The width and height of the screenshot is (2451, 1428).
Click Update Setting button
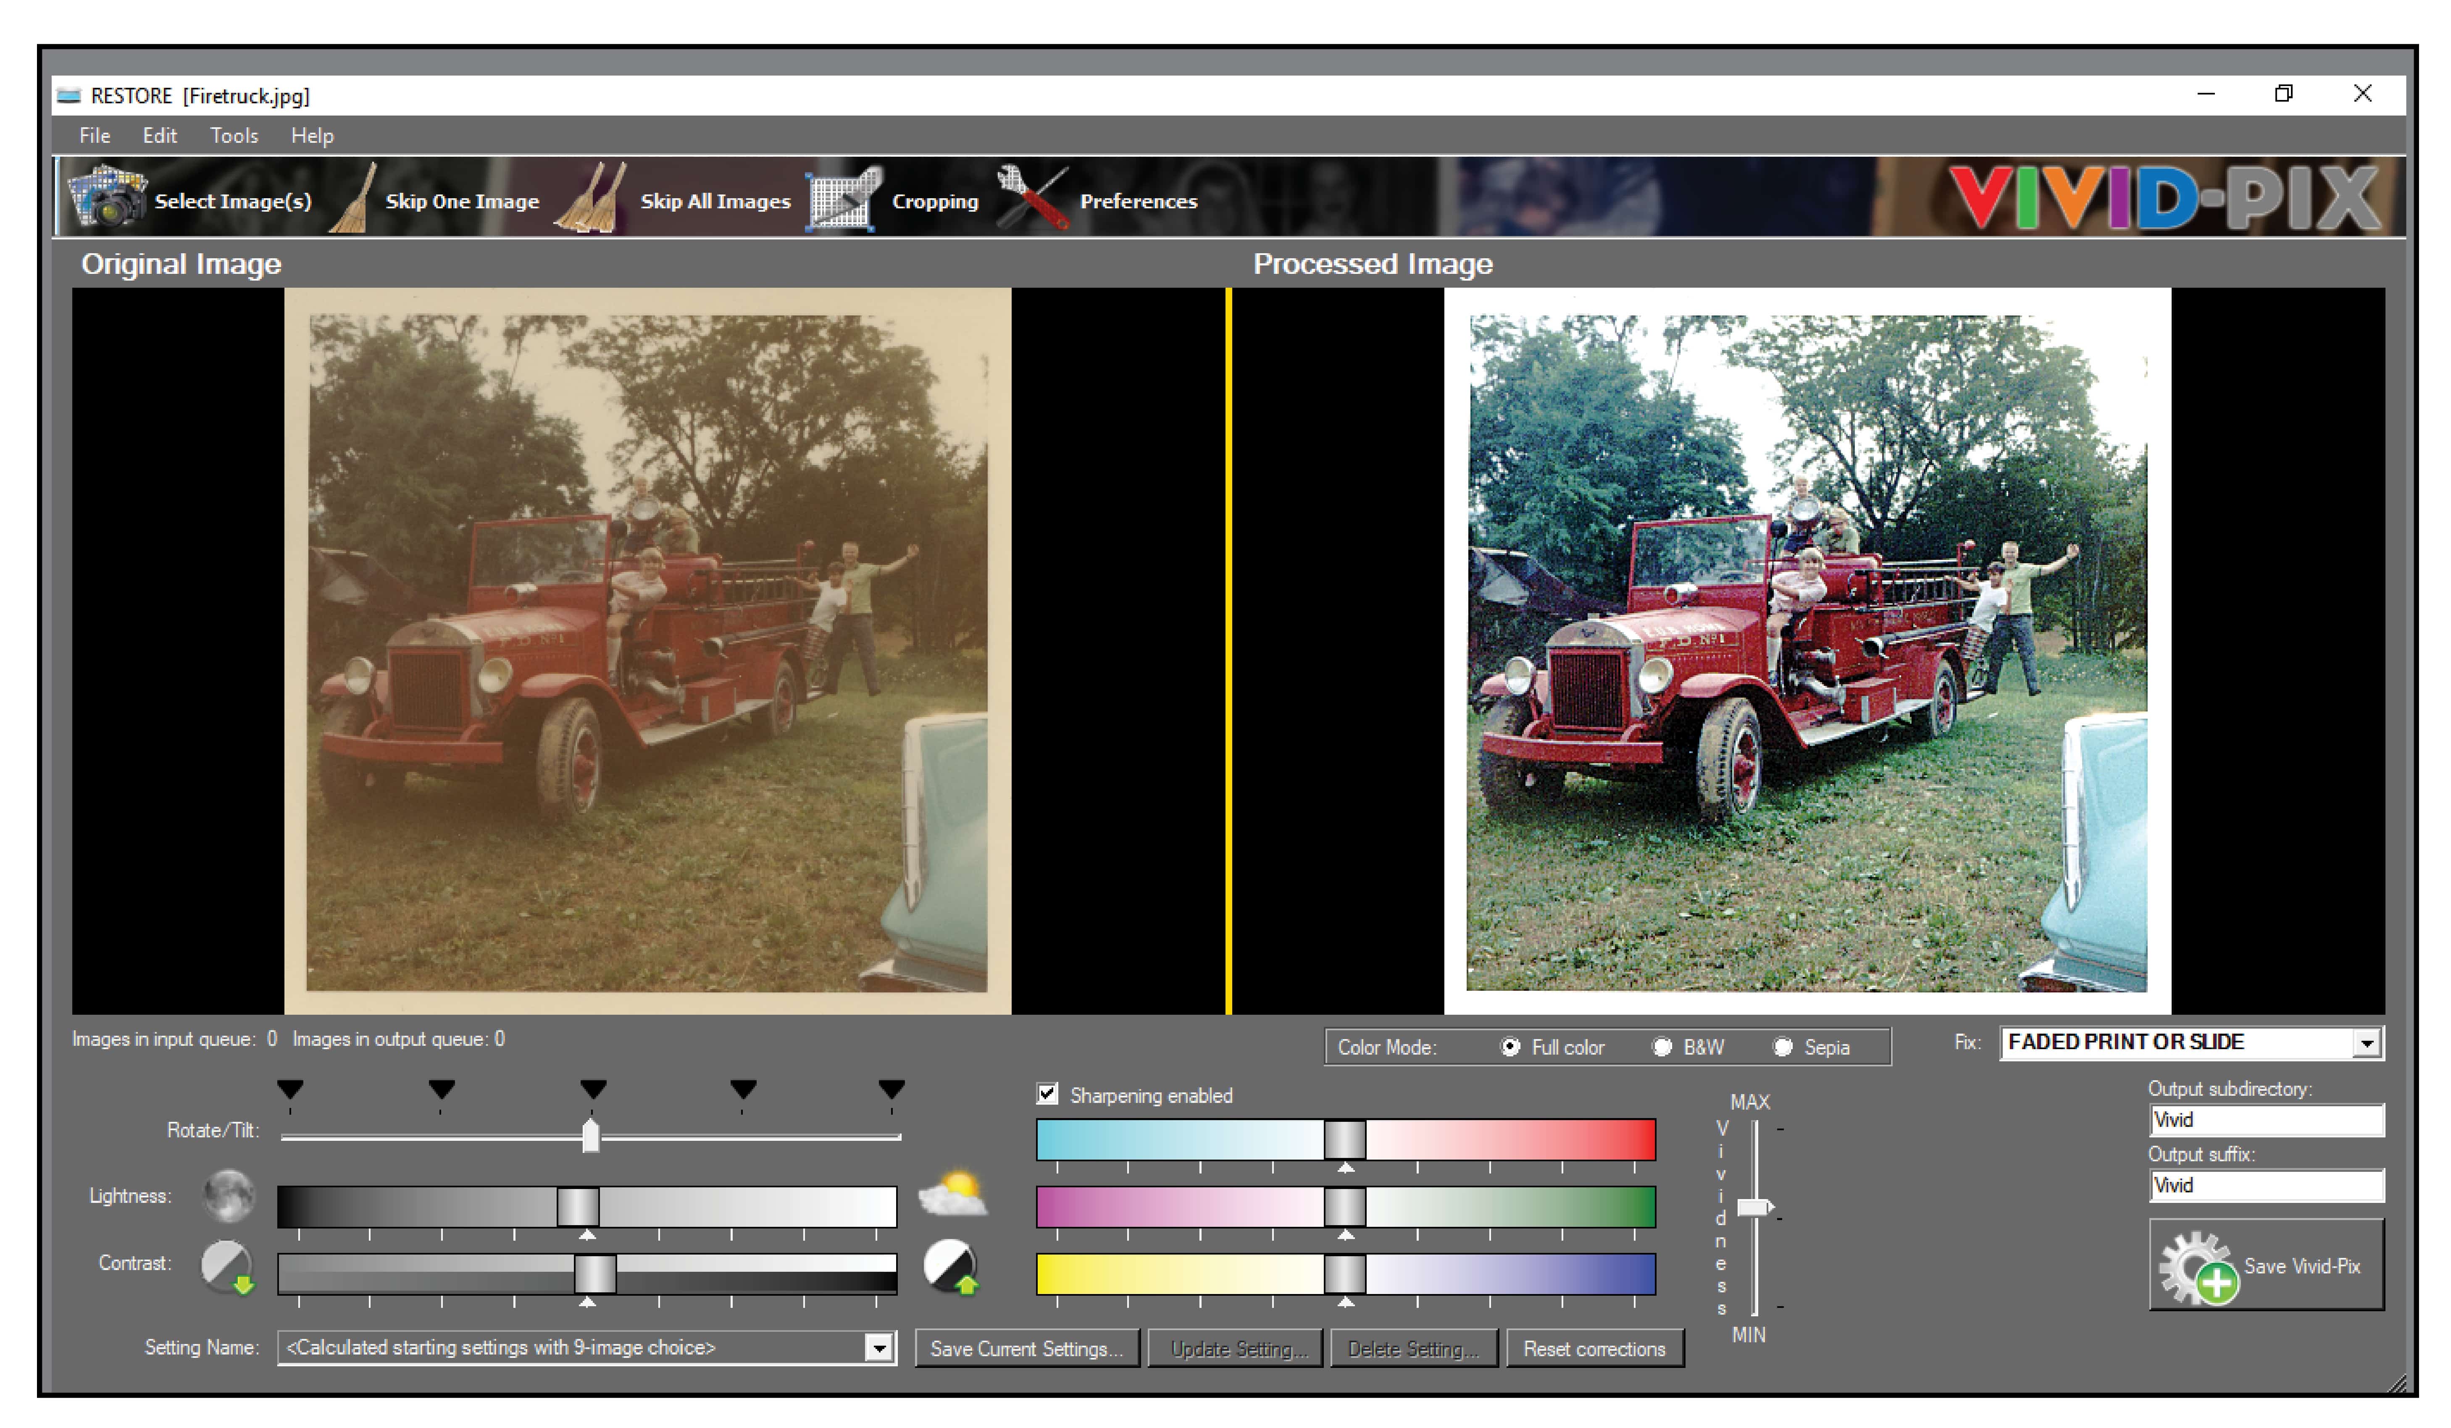1235,1348
